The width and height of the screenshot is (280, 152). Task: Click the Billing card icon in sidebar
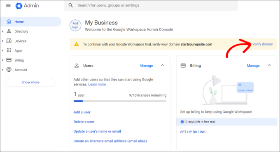click(x=9, y=60)
